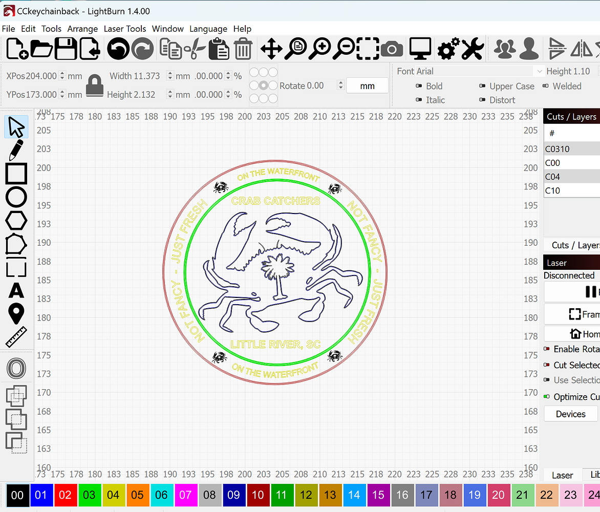Image resolution: width=600 pixels, height=512 pixels.
Task: Click the Undo arrow in the toolbar
Action: (x=117, y=49)
